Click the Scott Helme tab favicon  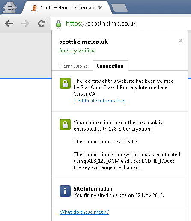[34, 8]
